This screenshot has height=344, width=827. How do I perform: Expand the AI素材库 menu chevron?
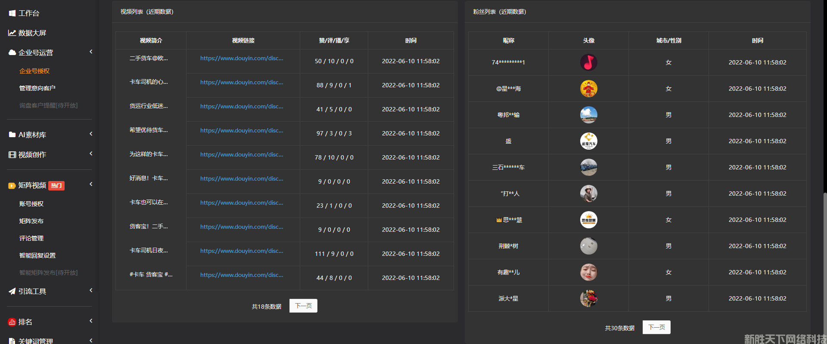coord(91,134)
